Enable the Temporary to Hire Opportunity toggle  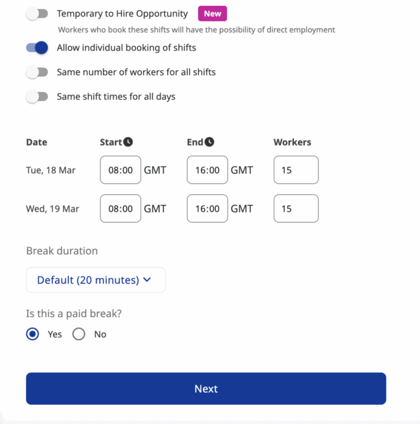[37, 14]
